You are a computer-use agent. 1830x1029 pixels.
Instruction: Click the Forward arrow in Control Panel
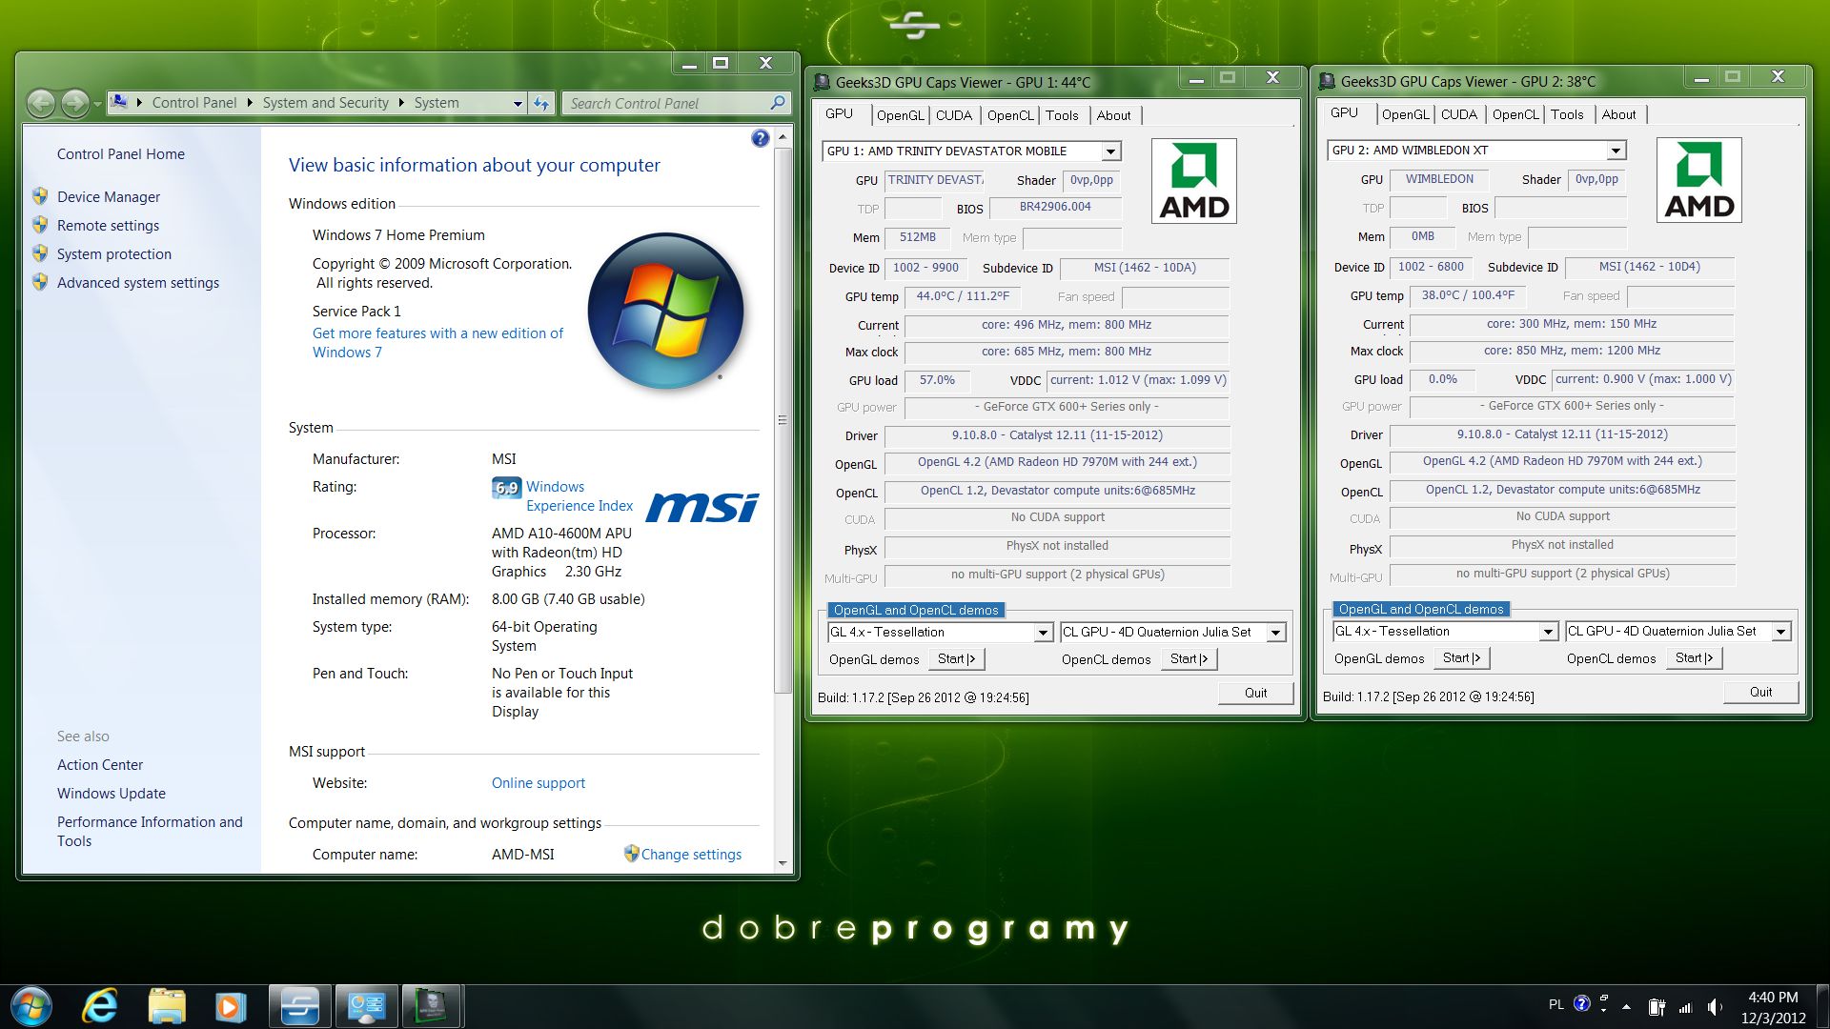75,103
